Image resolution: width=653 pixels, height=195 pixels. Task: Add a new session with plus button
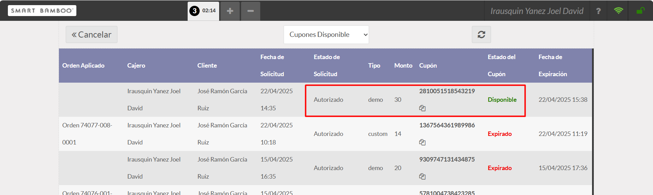[230, 11]
